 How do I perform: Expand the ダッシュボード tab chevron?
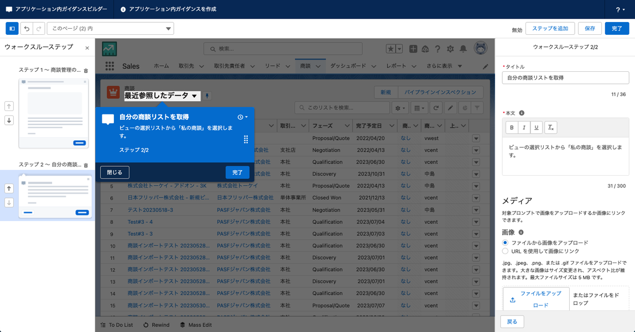374,66
